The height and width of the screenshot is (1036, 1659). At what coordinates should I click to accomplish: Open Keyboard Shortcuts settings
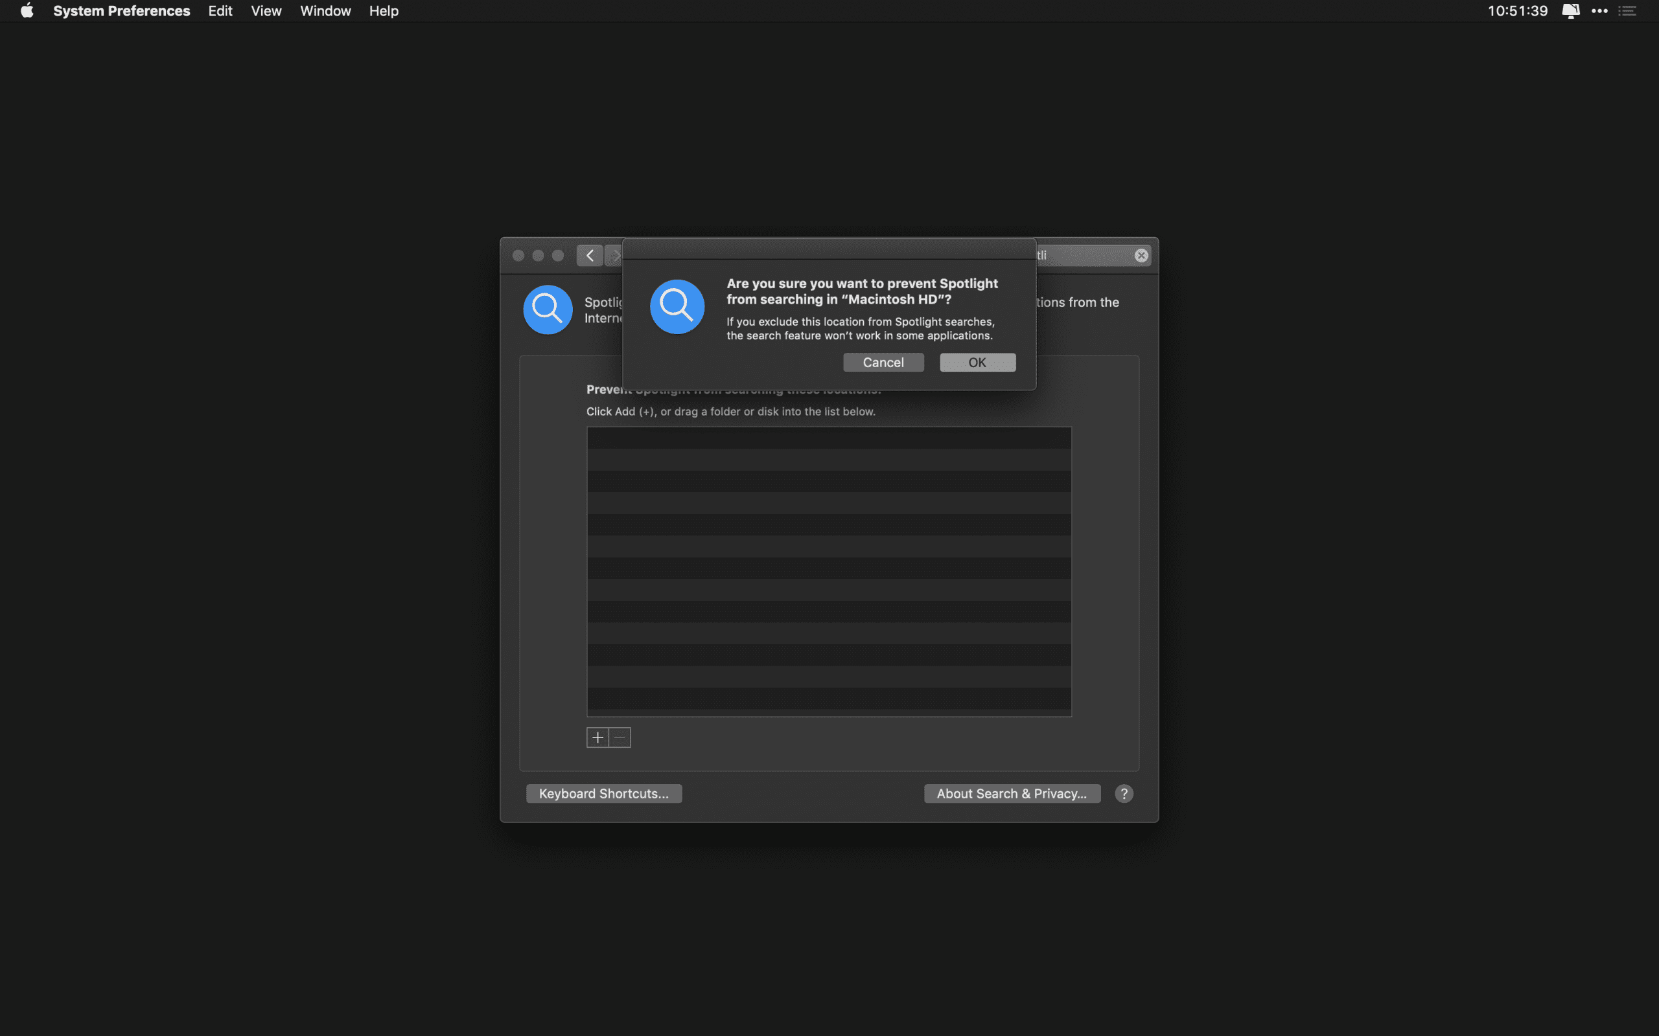605,793
